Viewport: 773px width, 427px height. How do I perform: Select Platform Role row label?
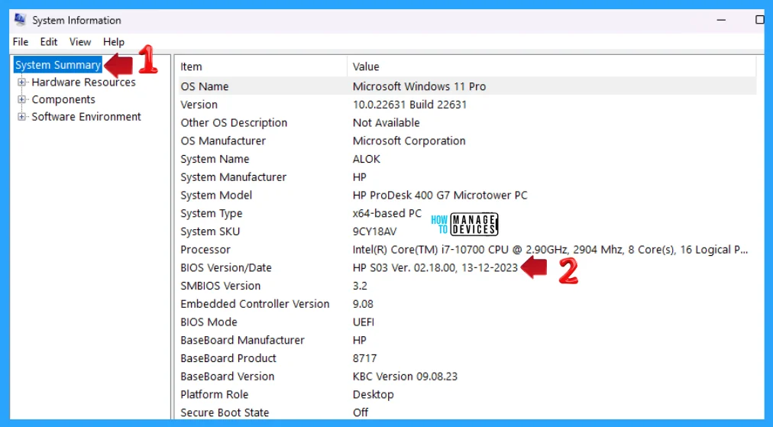214,394
